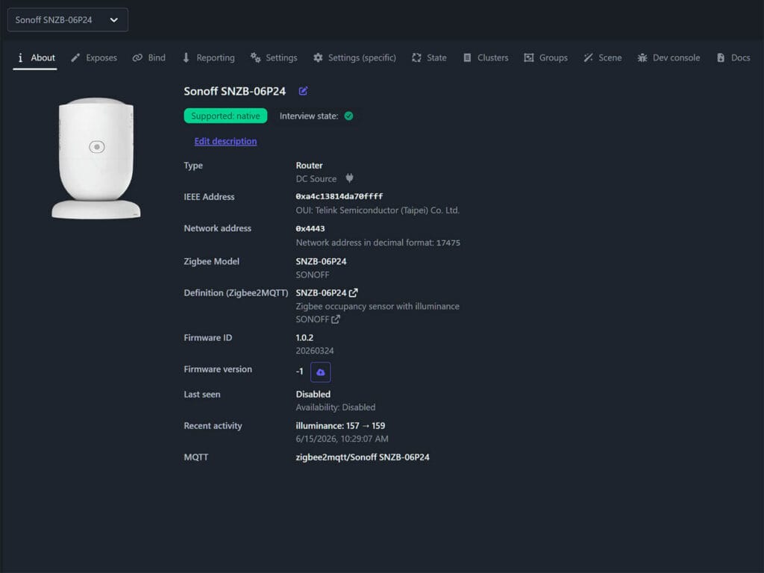
Task: Open the Docs tab
Action: (x=733, y=57)
